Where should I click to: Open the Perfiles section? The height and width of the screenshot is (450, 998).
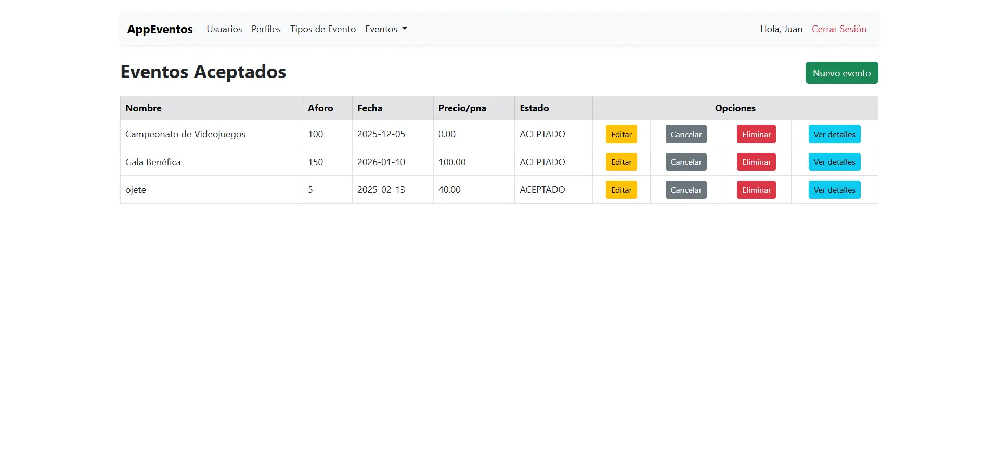pyautogui.click(x=266, y=29)
